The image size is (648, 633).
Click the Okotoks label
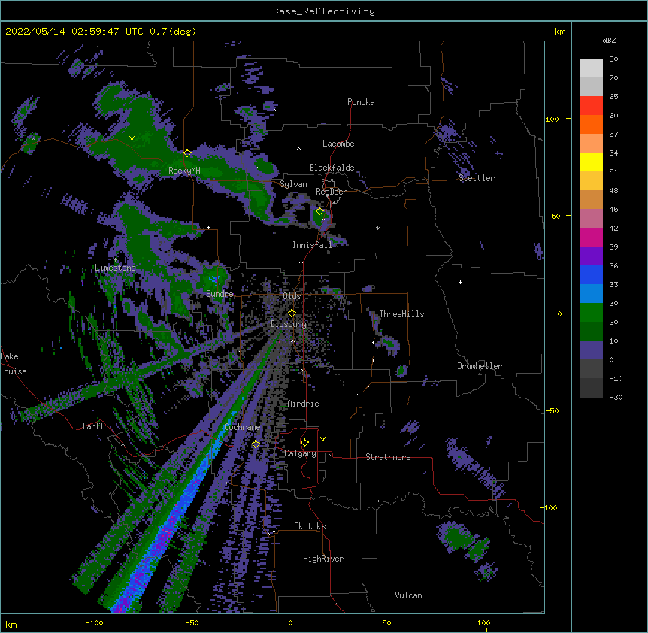[310, 526]
